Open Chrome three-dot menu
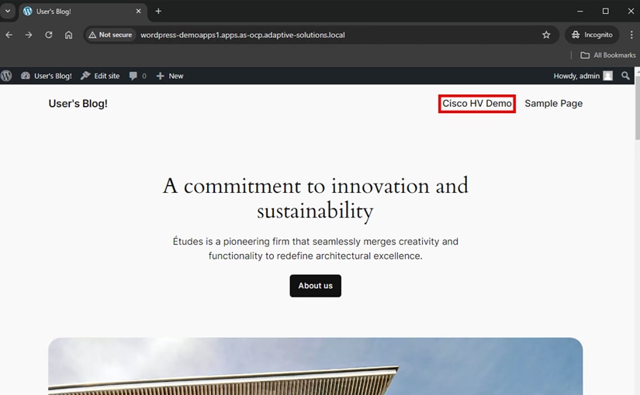Screen dimensions: 640x395 (631, 35)
